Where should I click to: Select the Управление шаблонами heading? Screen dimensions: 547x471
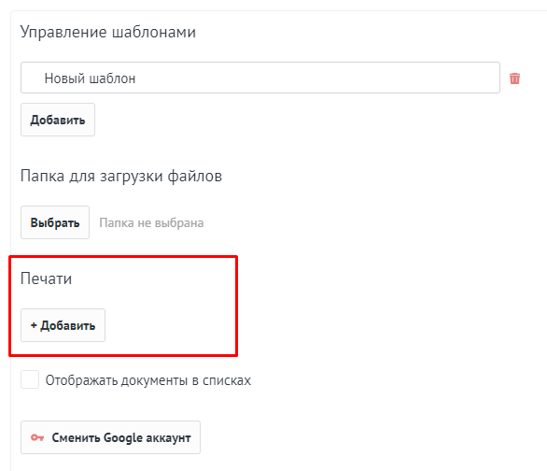pyautogui.click(x=108, y=32)
